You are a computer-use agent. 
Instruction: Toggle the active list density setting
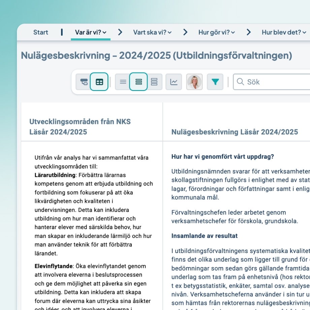click(138, 82)
